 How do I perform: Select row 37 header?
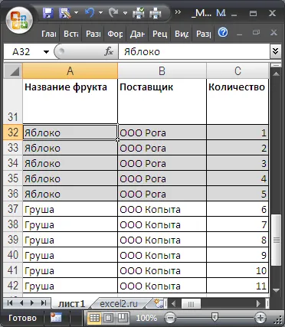tap(13, 209)
